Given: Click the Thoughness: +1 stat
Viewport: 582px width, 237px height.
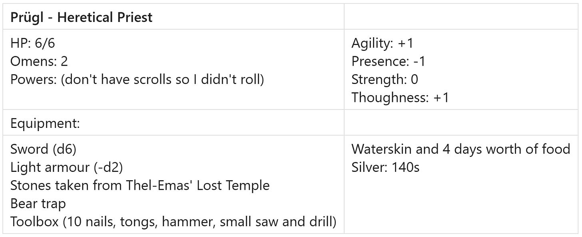Looking at the screenshot, I should [400, 98].
